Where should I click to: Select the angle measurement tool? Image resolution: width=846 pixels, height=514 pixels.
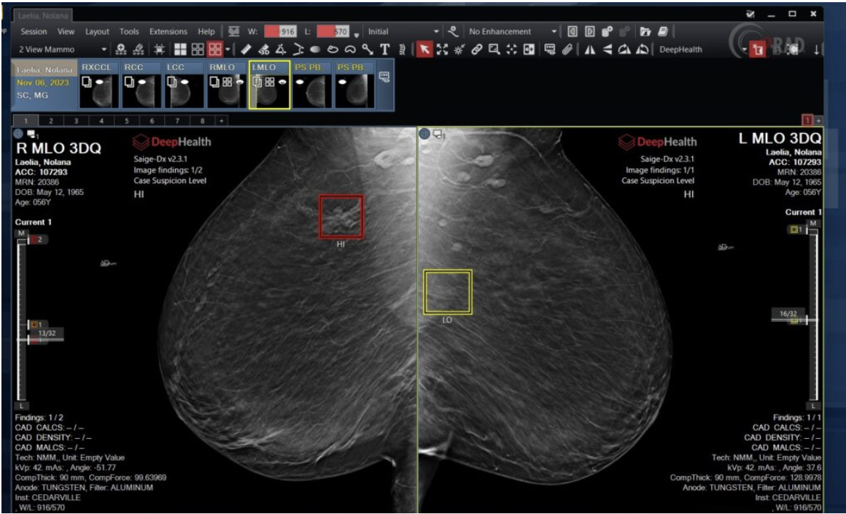281,50
